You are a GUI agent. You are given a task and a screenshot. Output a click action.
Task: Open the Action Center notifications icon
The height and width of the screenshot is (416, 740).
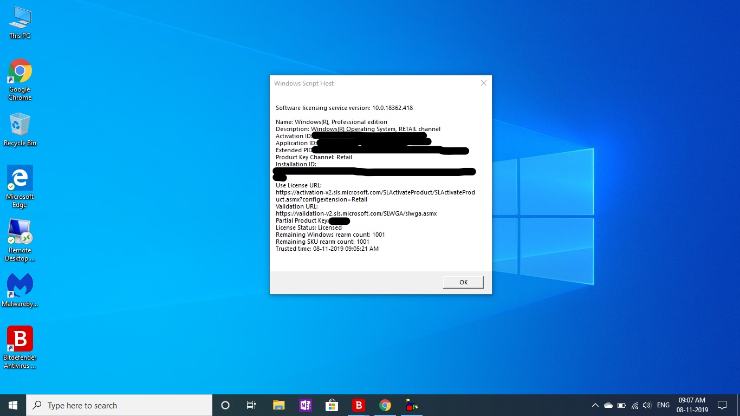pos(722,405)
